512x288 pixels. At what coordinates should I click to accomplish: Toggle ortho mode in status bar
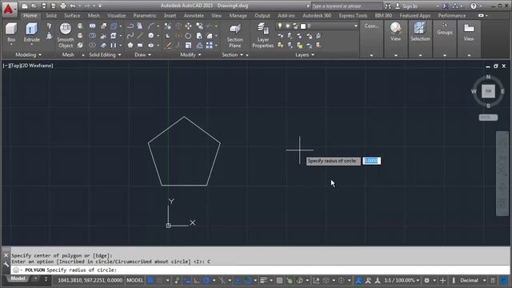click(197, 280)
